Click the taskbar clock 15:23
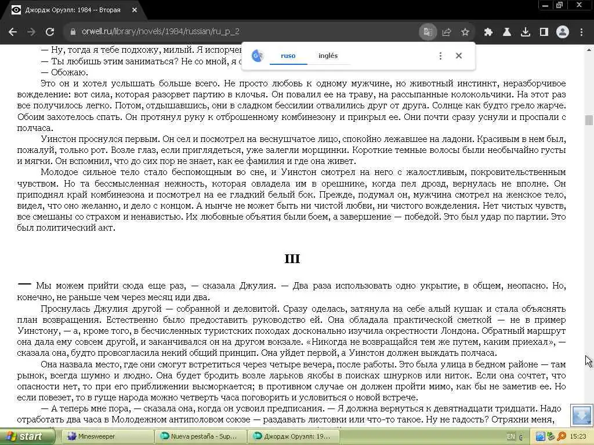Image resolution: width=594 pixels, height=445 pixels. 578,437
